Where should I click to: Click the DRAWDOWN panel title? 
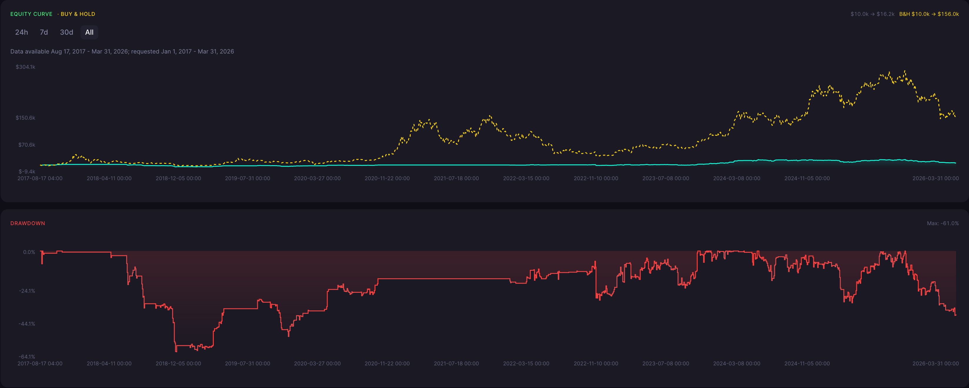coord(27,223)
